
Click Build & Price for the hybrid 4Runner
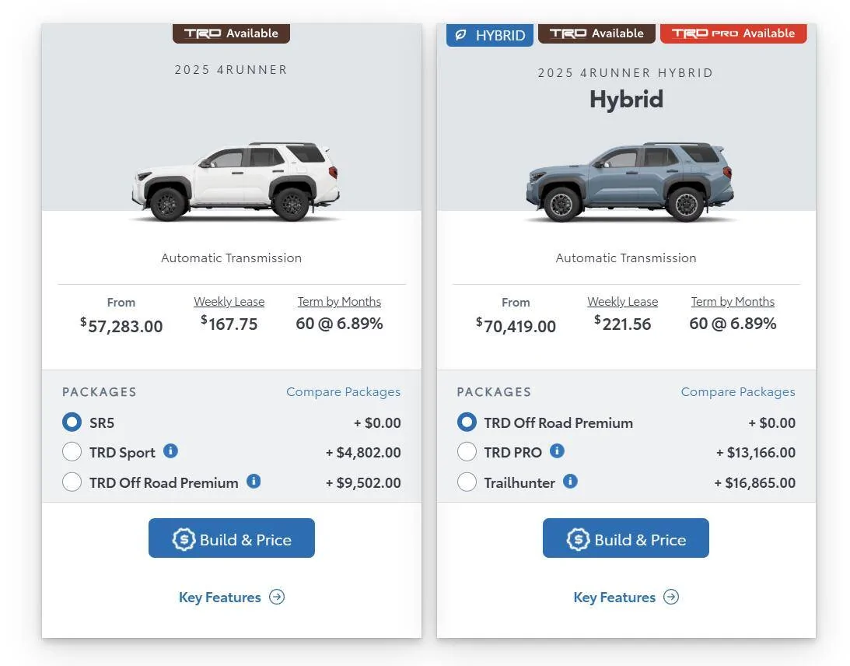(x=625, y=538)
